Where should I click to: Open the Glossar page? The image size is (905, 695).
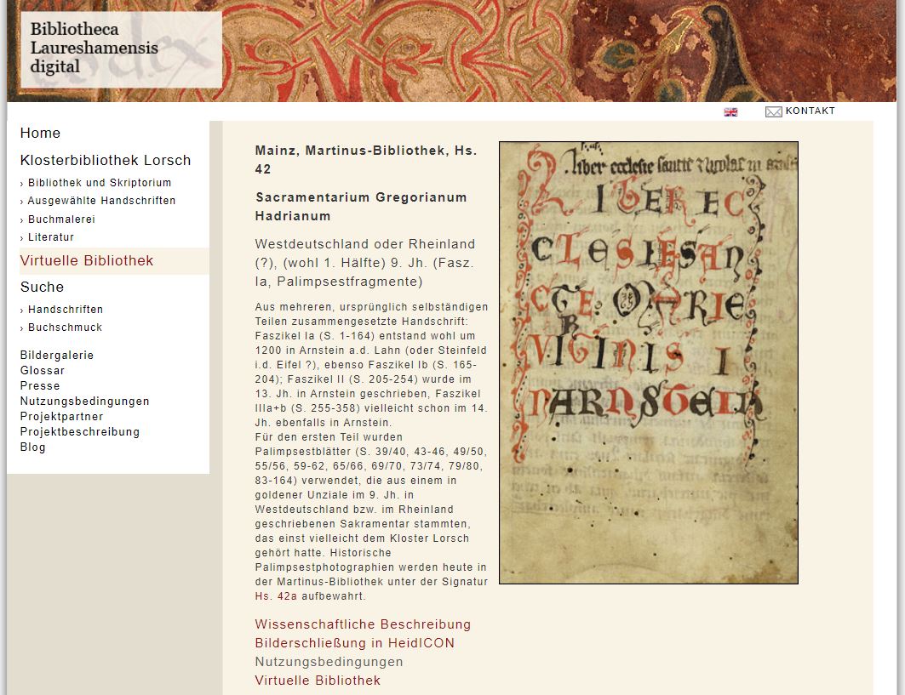tap(42, 371)
